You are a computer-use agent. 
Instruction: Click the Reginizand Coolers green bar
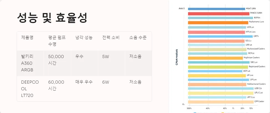point(218,67)
